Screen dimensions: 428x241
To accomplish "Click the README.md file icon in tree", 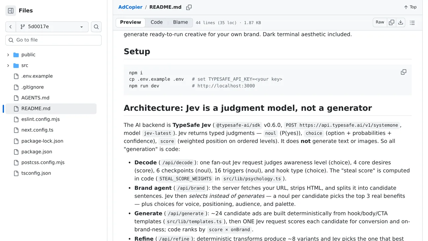I will click(16, 108).
